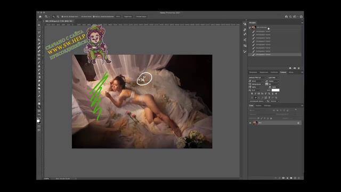
Task: Select the Zoom tool in the left toolbar
Action: (x=39, y=107)
